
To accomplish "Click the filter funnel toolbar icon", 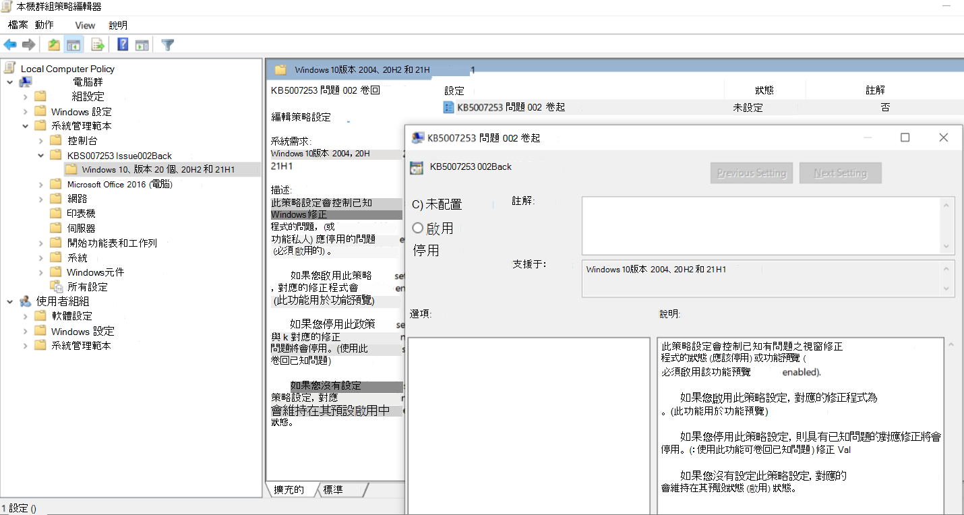I will pos(168,45).
